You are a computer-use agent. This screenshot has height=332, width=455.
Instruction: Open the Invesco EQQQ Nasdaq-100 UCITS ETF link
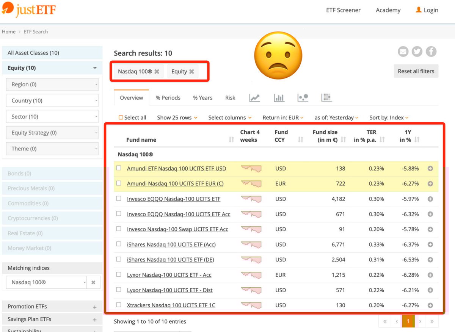174,199
